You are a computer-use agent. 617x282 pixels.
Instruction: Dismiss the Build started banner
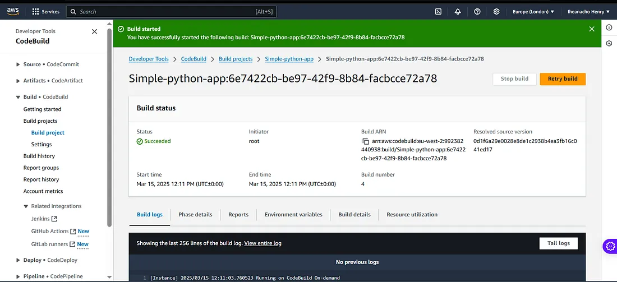tap(591, 29)
